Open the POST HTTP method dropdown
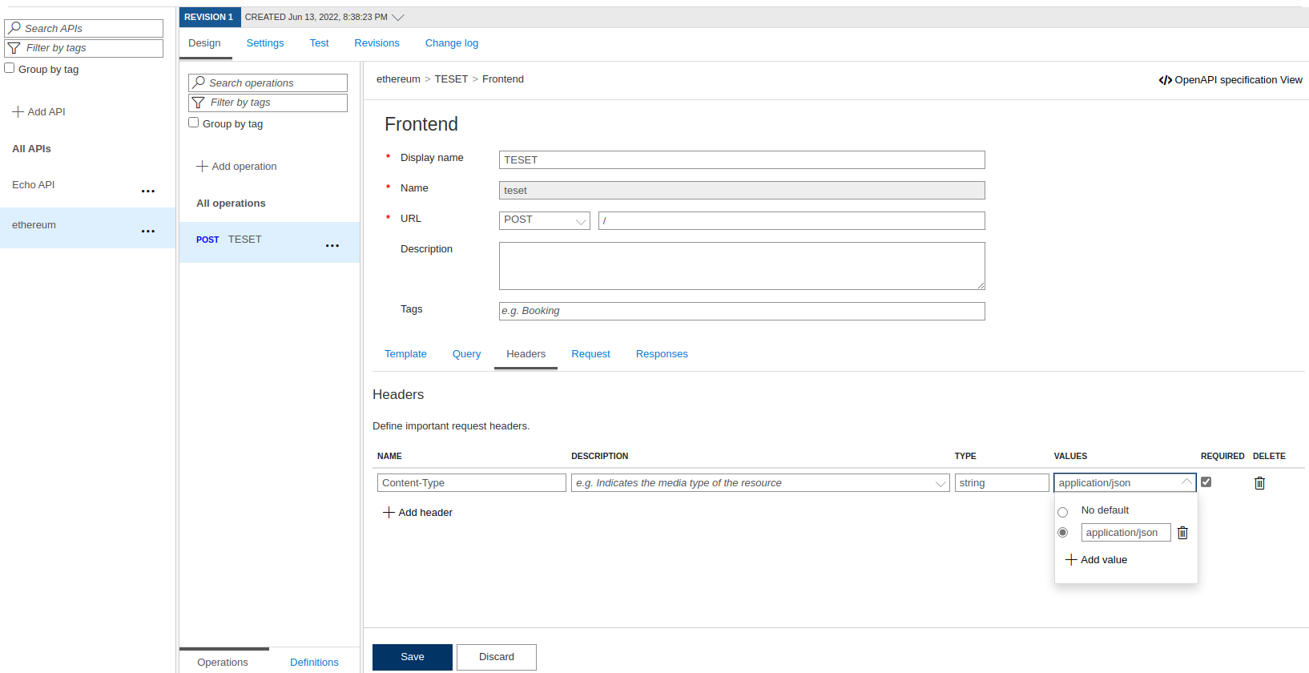Viewport: 1309px width, 673px height. pos(545,220)
